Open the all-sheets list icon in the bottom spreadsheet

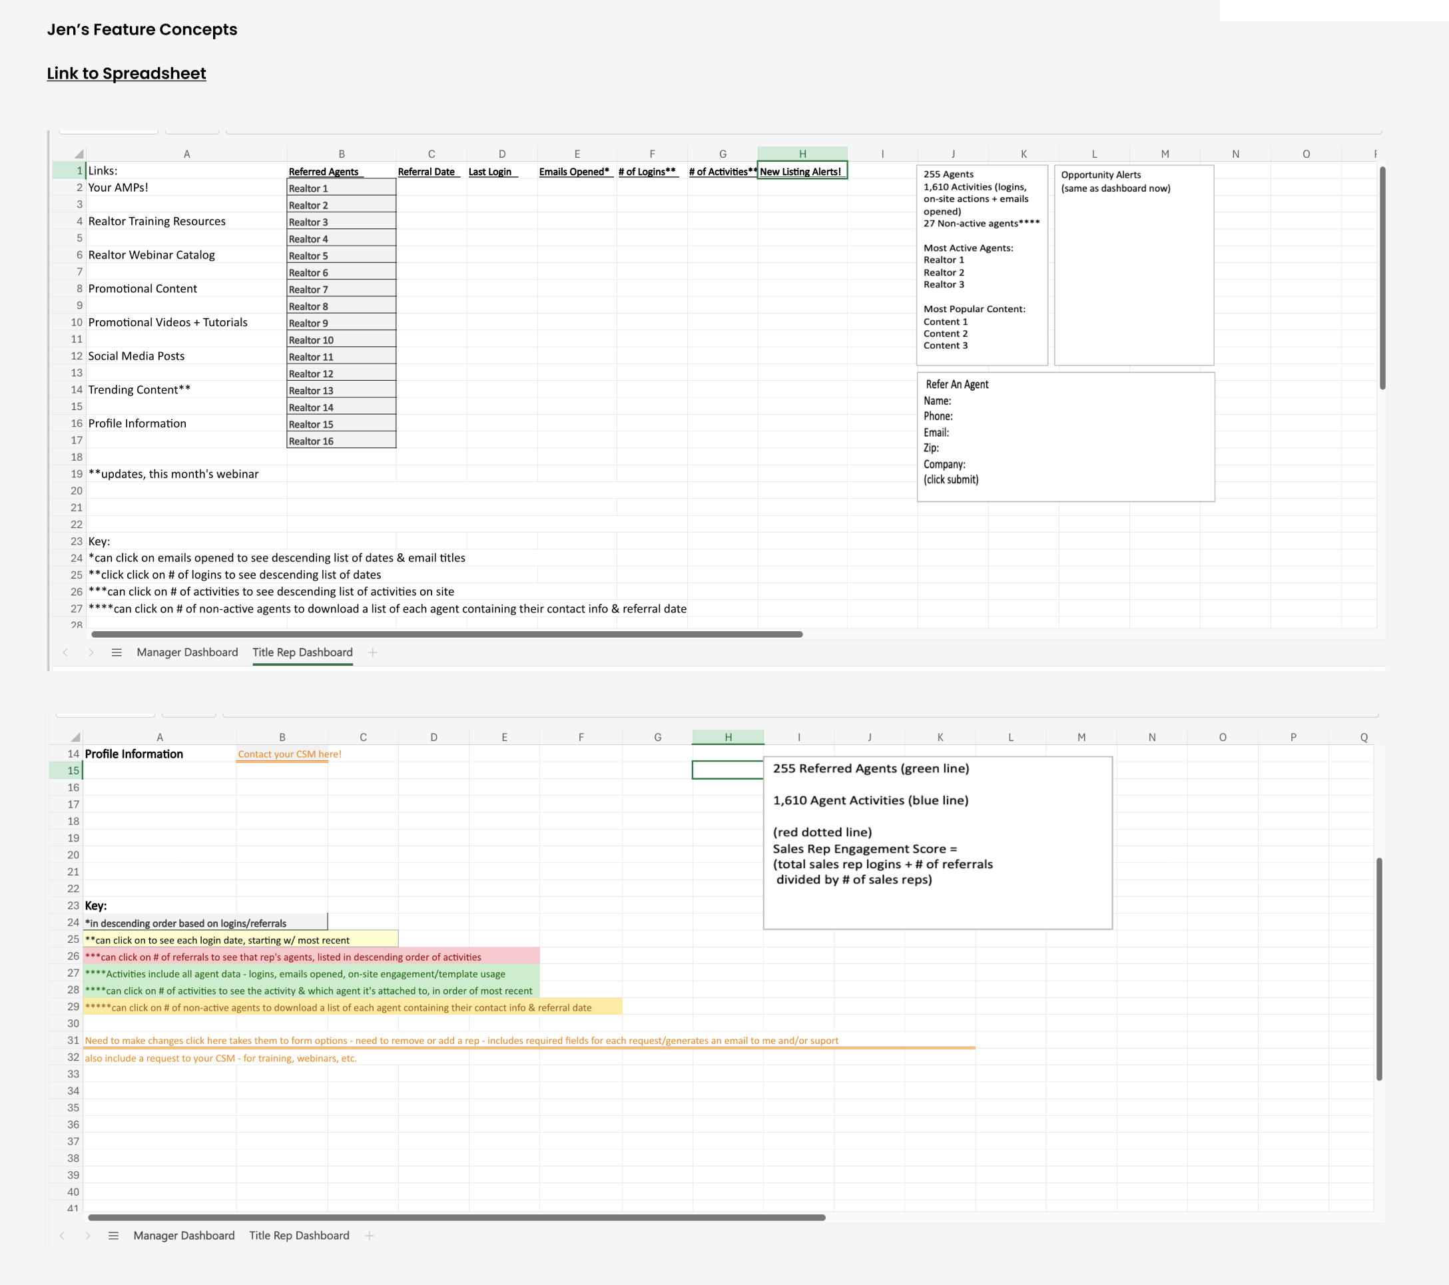click(113, 1235)
